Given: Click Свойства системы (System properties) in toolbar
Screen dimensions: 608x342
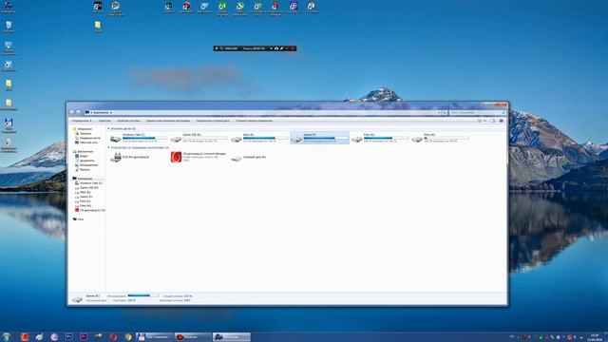Looking at the screenshot, I should pyautogui.click(x=128, y=121).
